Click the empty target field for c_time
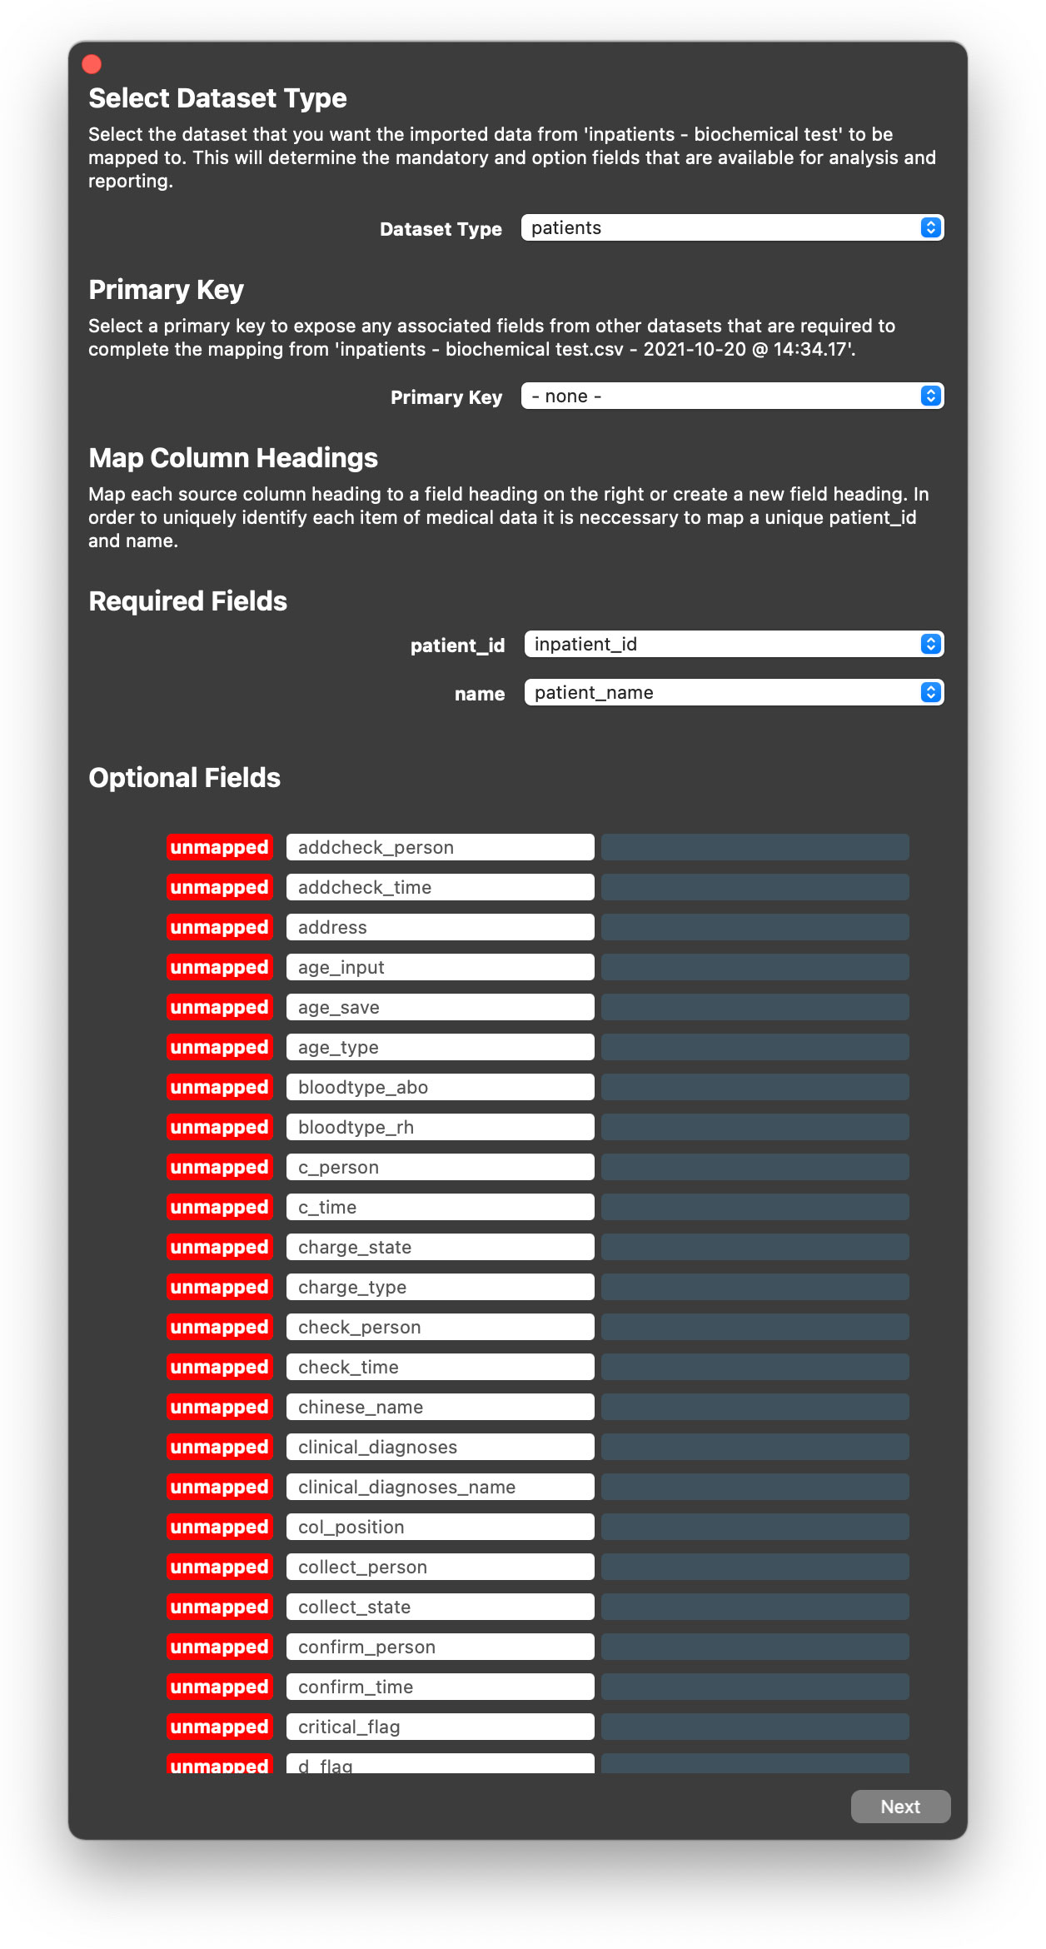This screenshot has width=1046, height=1949. [755, 1207]
